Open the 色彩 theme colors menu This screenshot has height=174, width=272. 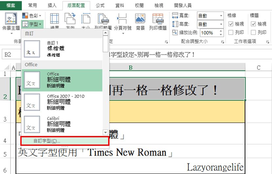click(32, 15)
